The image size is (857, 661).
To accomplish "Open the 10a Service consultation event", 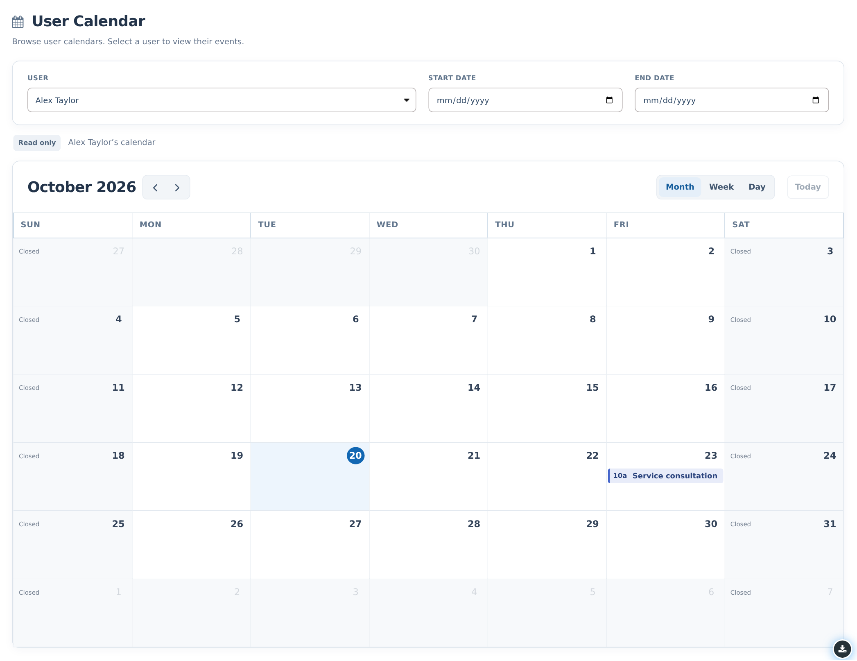I will click(665, 476).
